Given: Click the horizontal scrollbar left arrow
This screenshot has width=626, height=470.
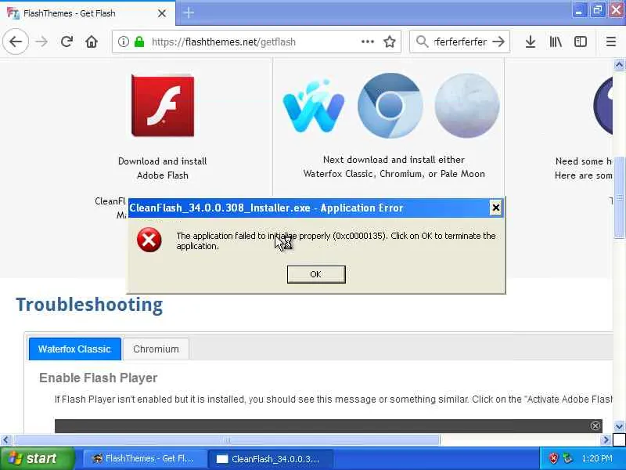Looking at the screenshot, I should tap(5, 440).
